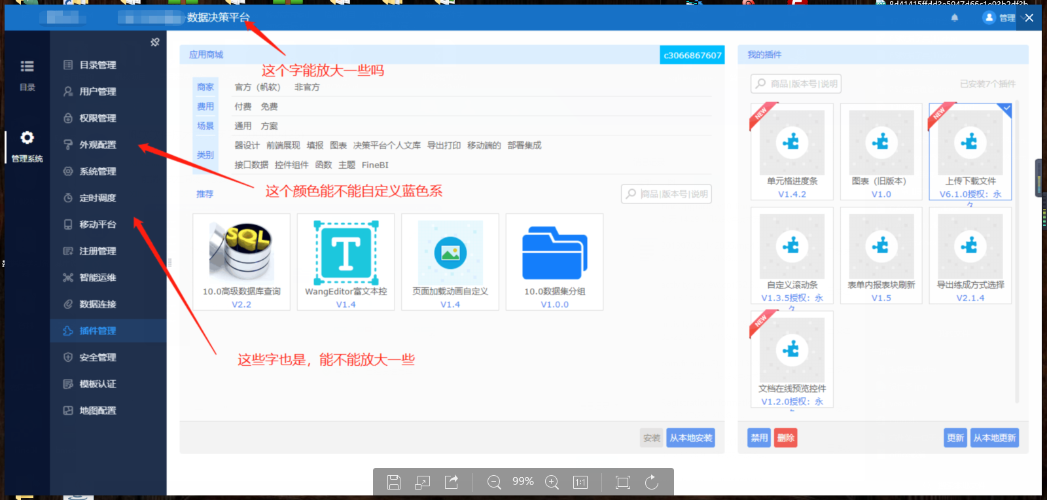
Task: Select the installed 表单内报表块刷新 plugin
Action: pyautogui.click(x=881, y=255)
